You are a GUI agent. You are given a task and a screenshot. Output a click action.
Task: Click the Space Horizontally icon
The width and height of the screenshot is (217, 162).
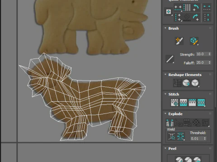click(207, 8)
